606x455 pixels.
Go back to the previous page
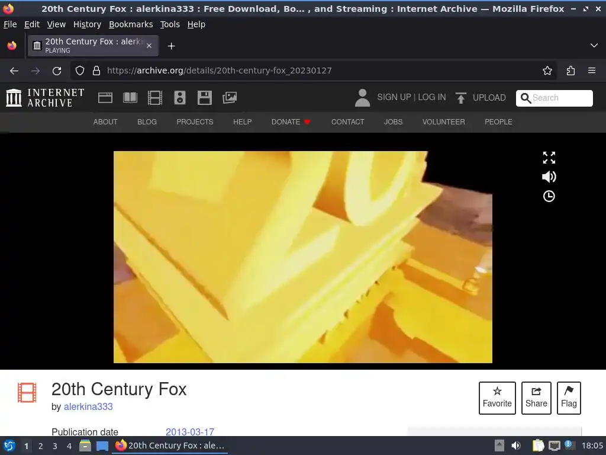[x=14, y=71]
